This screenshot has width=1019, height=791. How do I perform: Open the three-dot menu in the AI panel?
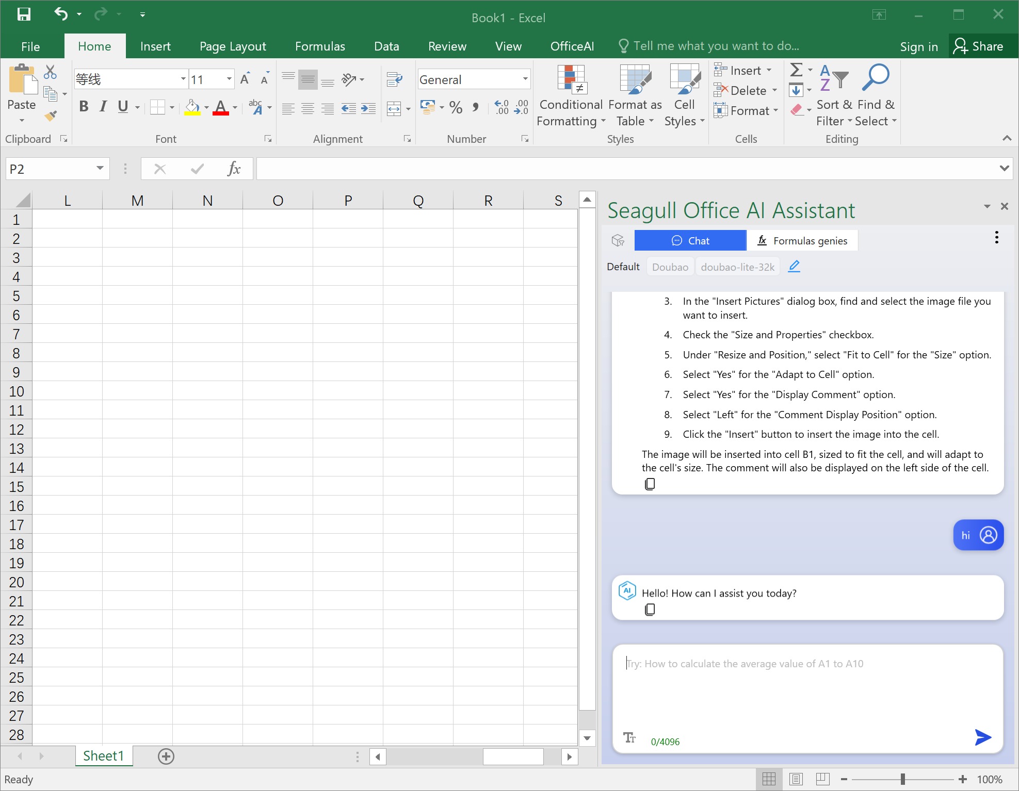997,237
